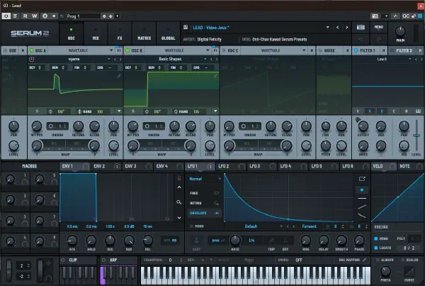425x286 pixels.
Task: Click the filter LEVEL vertical slider
Action: (x=416, y=136)
